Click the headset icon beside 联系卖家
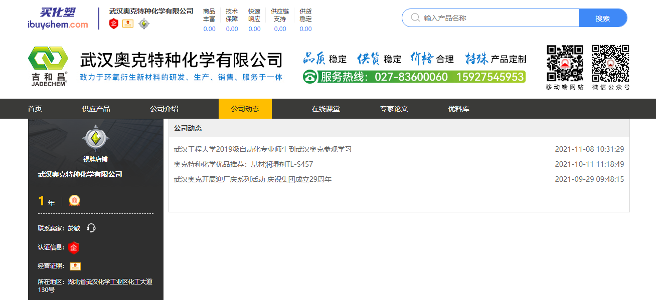Image resolution: width=656 pixels, height=300 pixels. [91, 228]
